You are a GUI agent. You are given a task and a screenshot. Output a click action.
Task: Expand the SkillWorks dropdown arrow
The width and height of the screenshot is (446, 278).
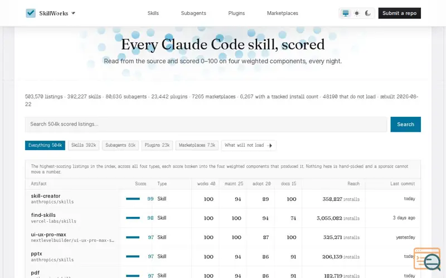click(73, 13)
